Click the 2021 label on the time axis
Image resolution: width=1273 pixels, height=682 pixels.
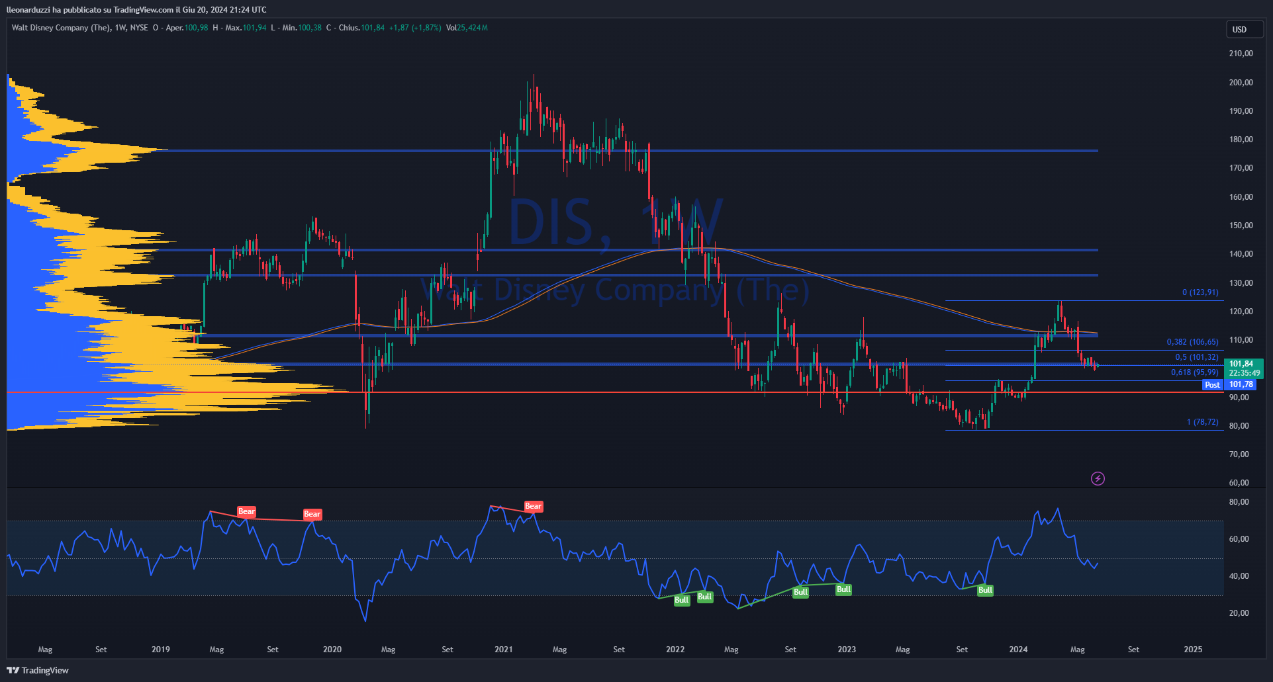pos(504,650)
